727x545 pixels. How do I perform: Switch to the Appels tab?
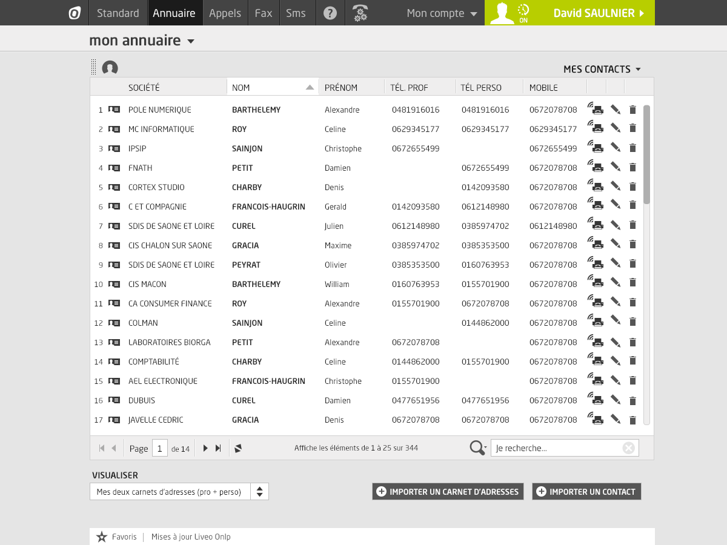tap(225, 13)
